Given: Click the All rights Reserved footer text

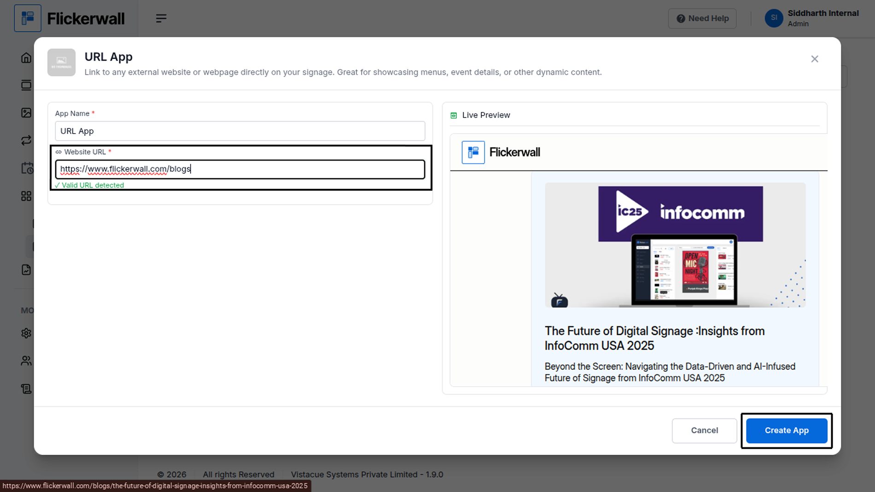Looking at the screenshot, I should coord(239,474).
